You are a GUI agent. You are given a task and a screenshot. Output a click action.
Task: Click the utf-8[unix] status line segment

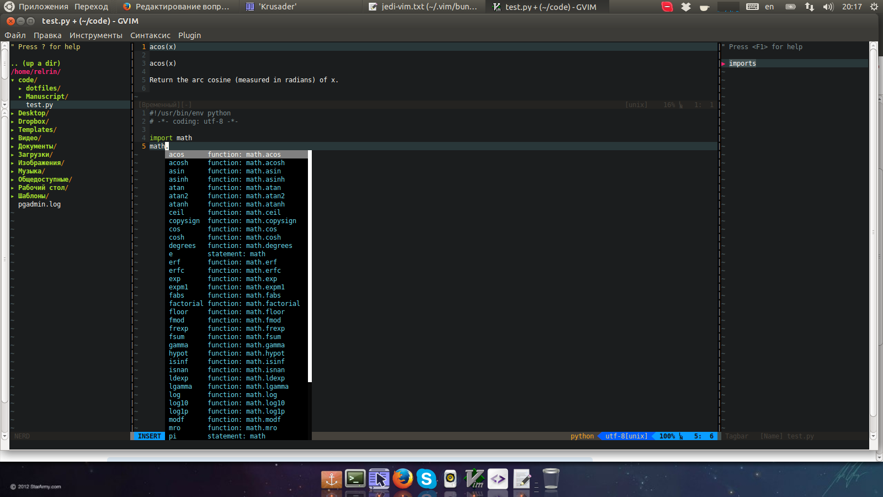[x=626, y=436]
